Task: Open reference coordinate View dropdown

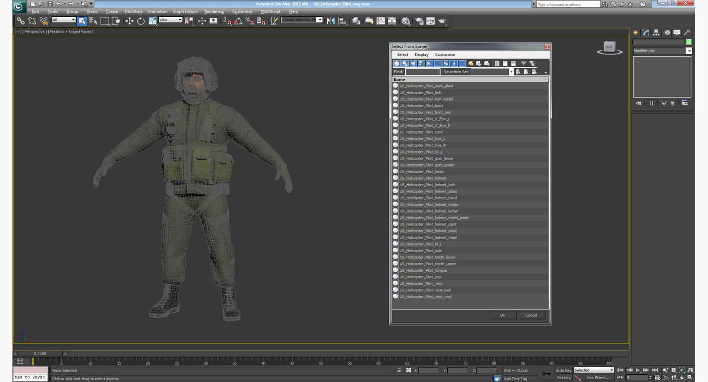Action: click(170, 20)
